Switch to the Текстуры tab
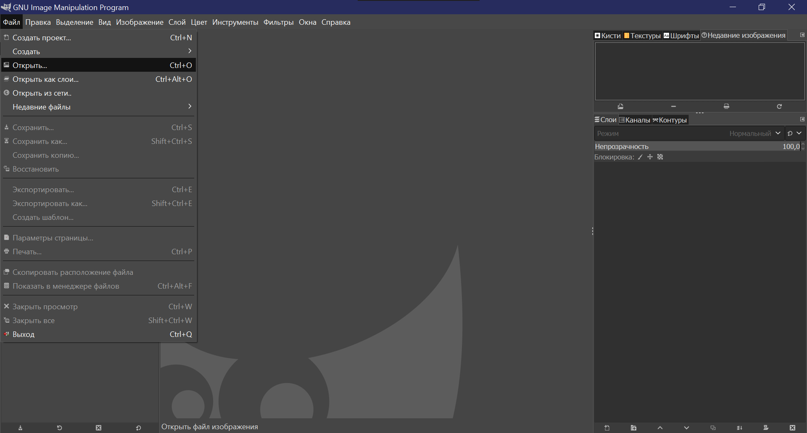This screenshot has height=433, width=807. pyautogui.click(x=642, y=36)
